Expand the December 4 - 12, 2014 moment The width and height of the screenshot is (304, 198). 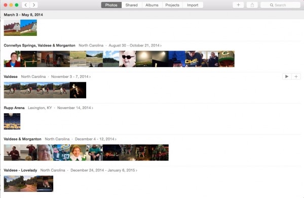[96, 139]
